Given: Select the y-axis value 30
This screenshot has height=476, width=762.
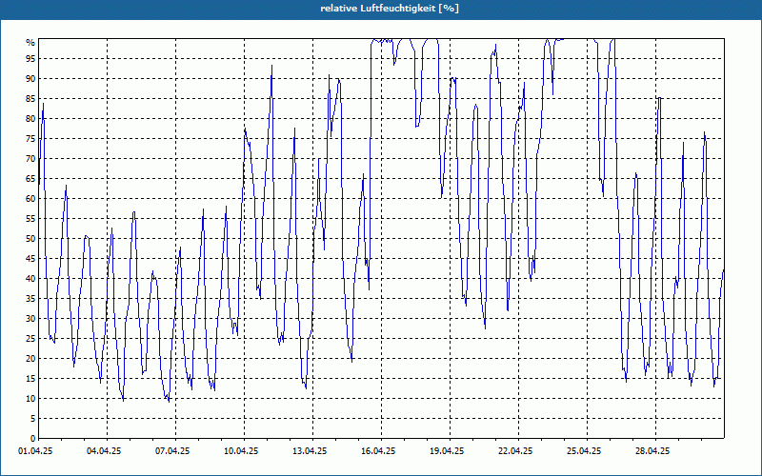Looking at the screenshot, I should [x=30, y=319].
